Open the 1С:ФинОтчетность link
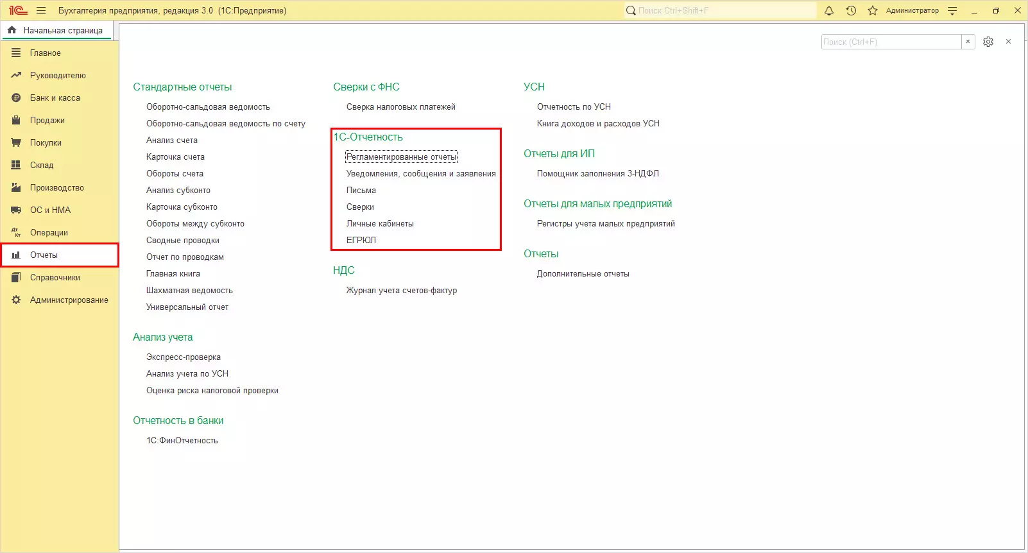 182,441
